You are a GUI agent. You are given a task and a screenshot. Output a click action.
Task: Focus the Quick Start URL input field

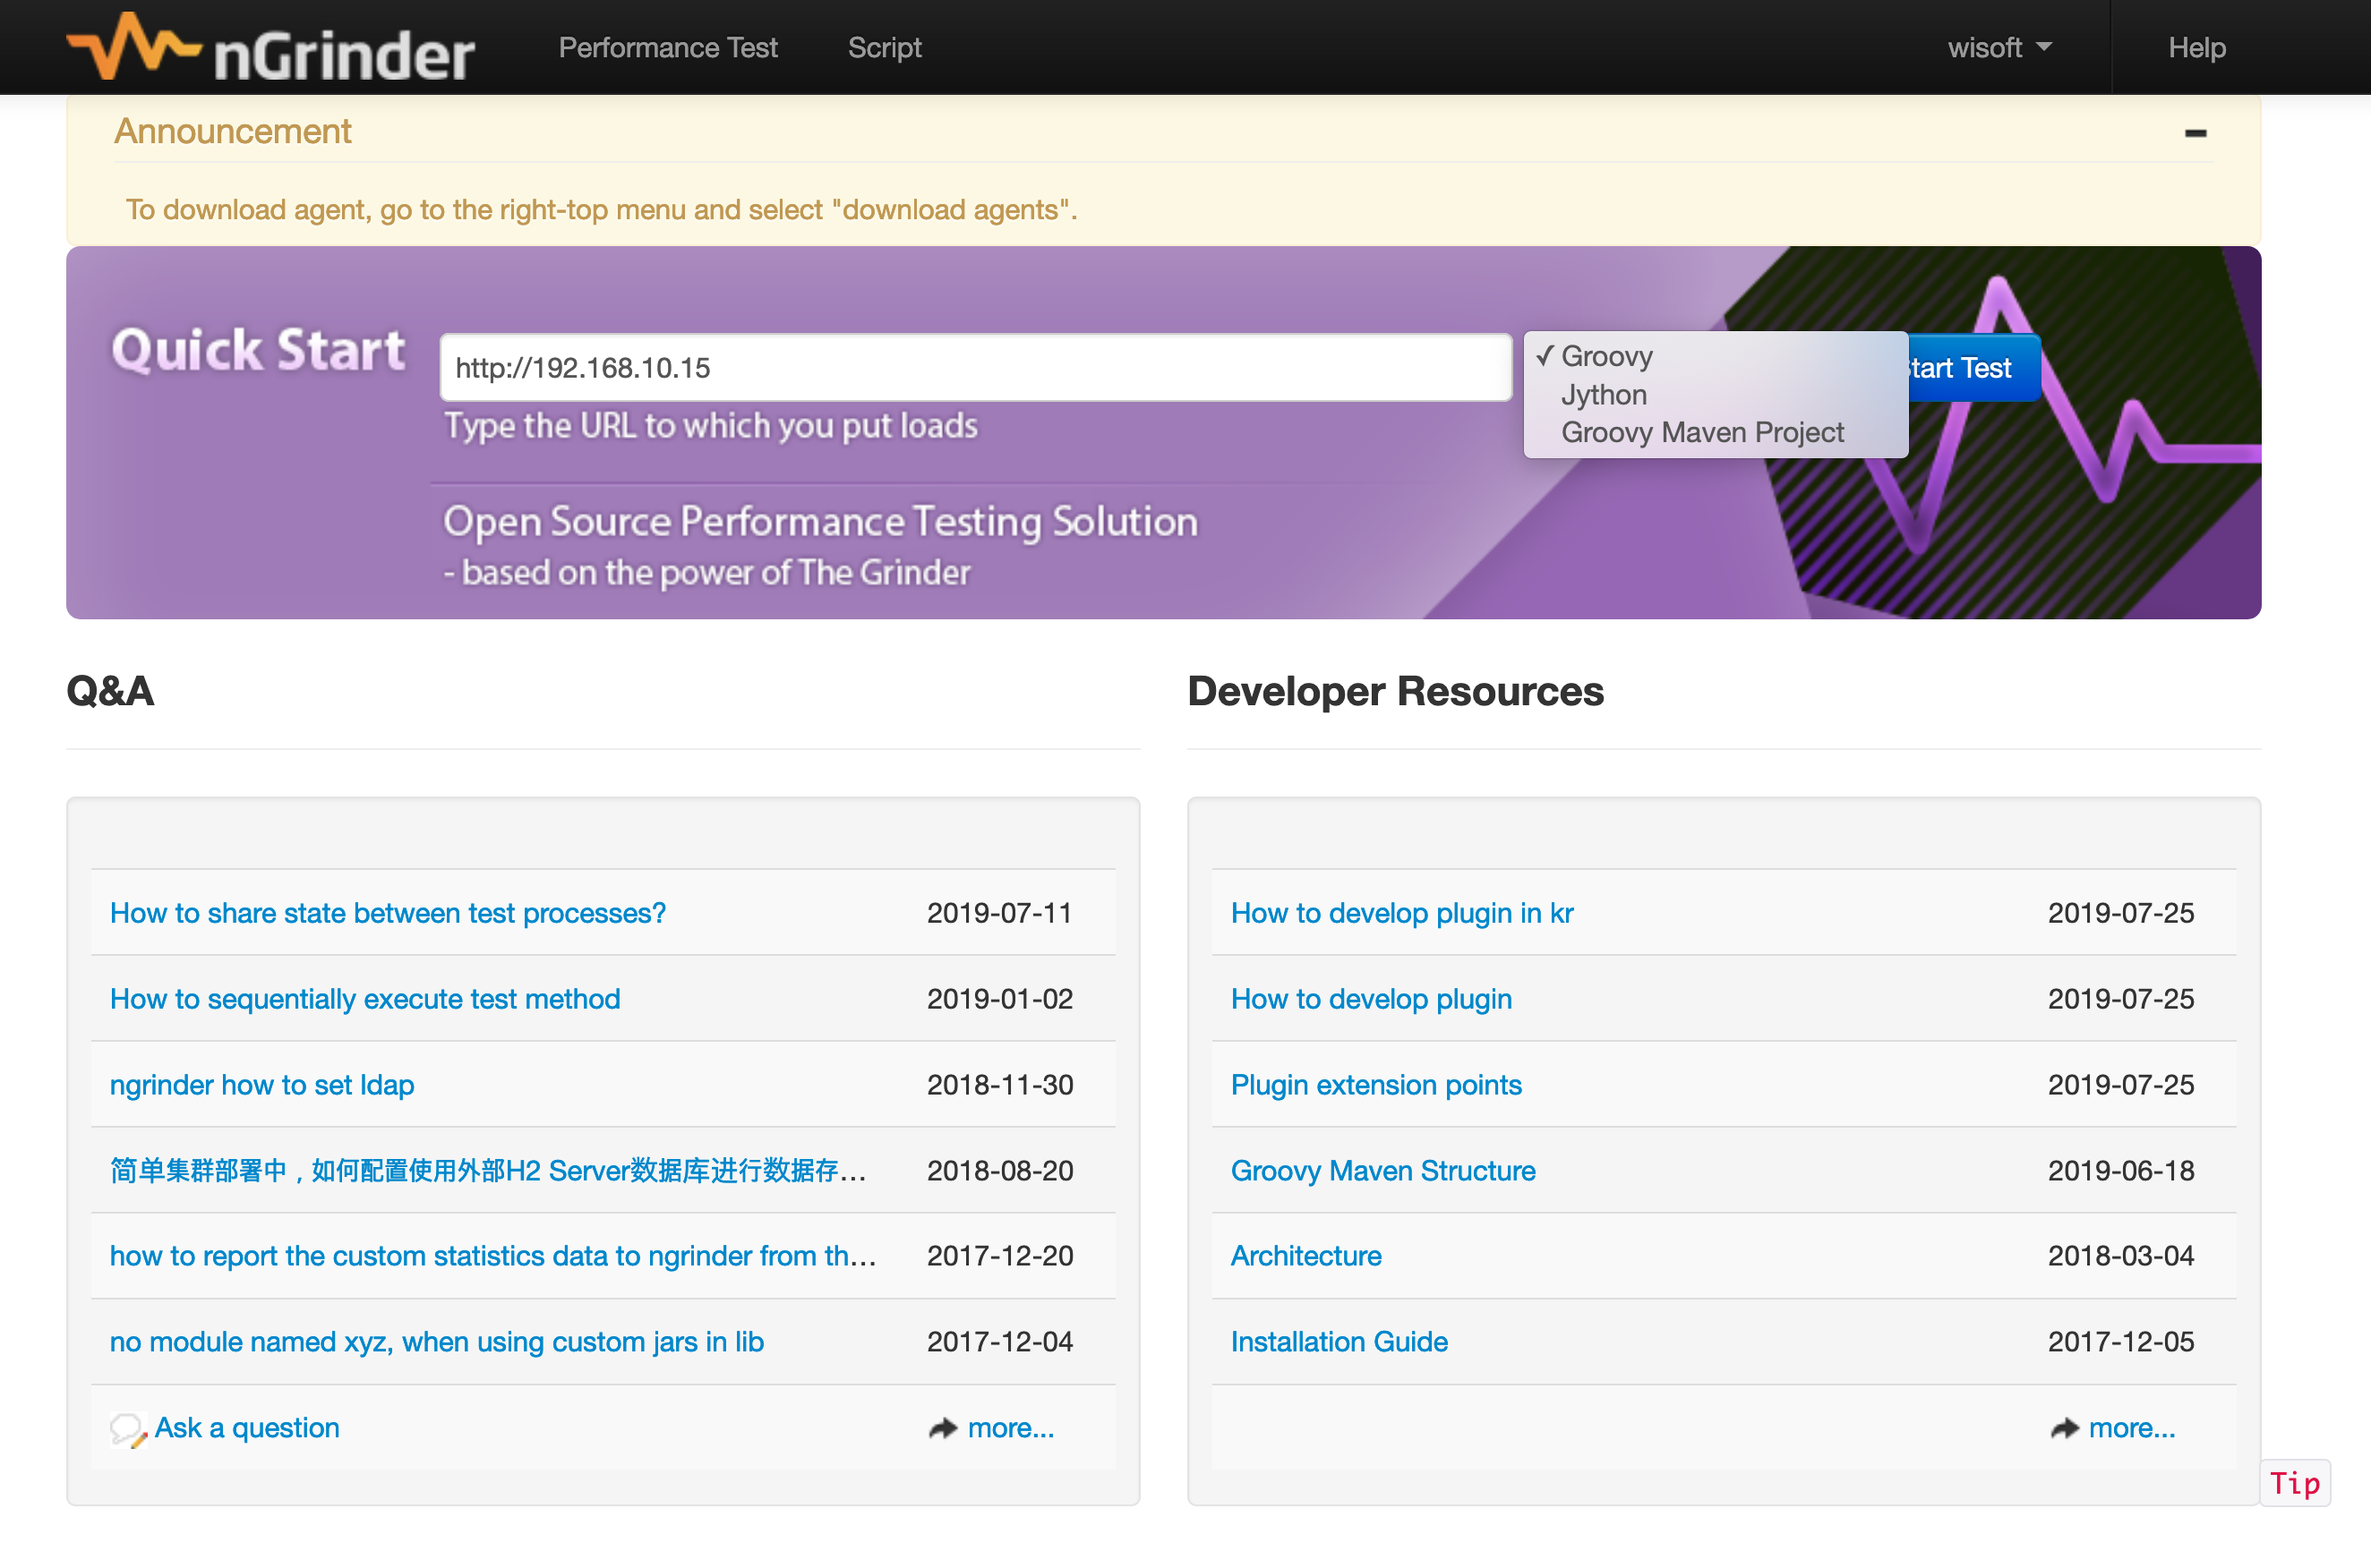pos(975,368)
